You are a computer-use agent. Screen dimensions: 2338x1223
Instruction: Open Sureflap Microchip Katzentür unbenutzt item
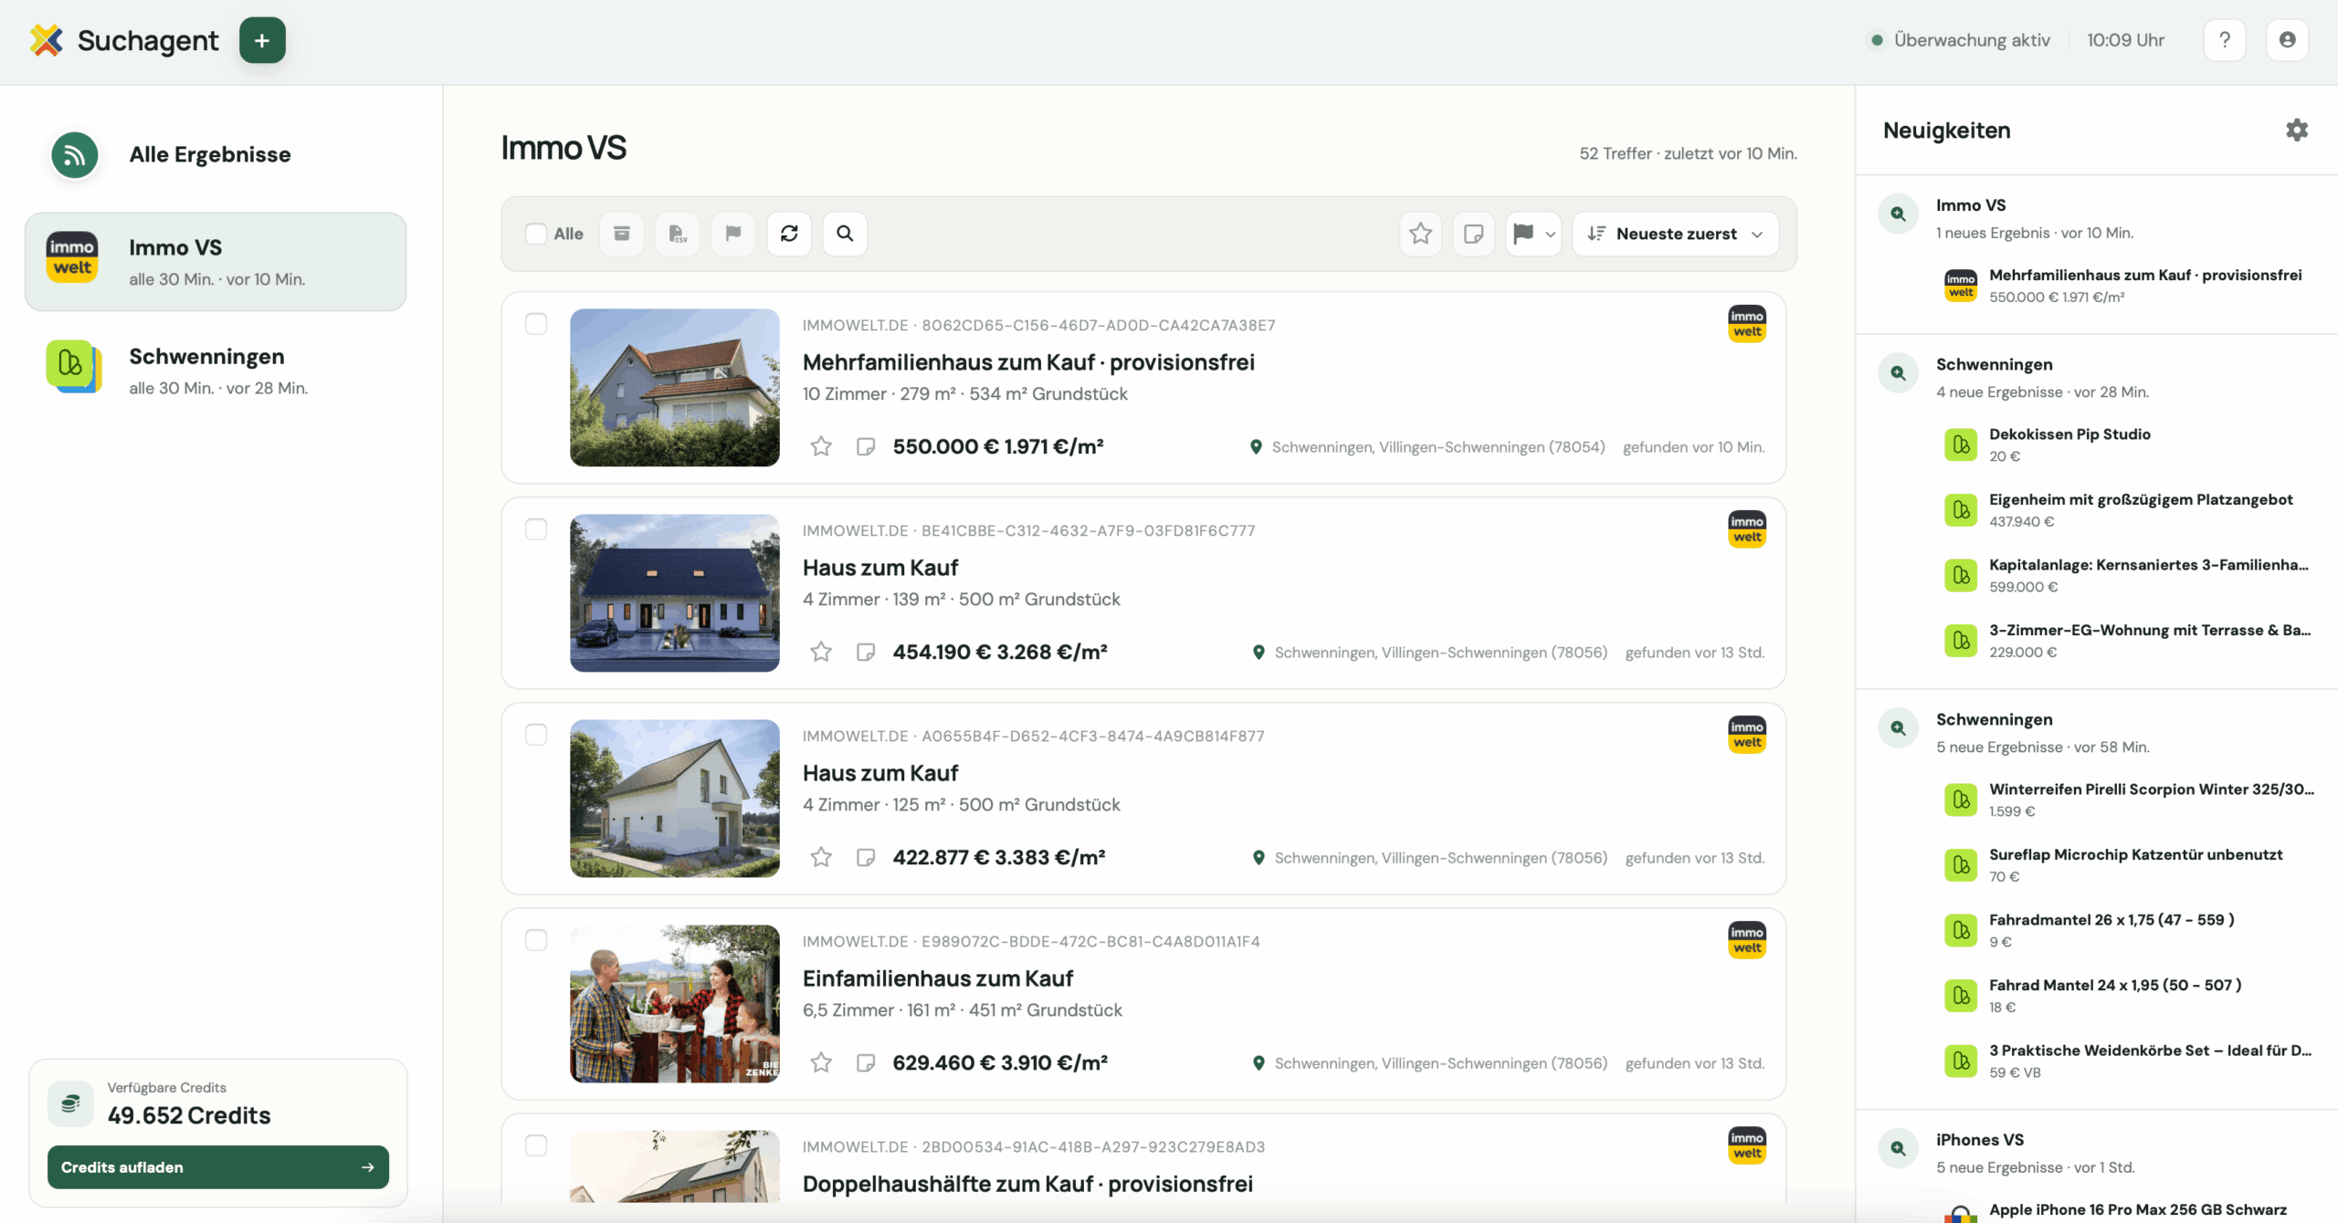click(x=2128, y=865)
